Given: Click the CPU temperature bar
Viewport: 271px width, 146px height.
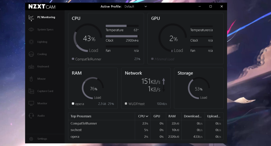Looking at the screenshot, I should click(x=122, y=26).
